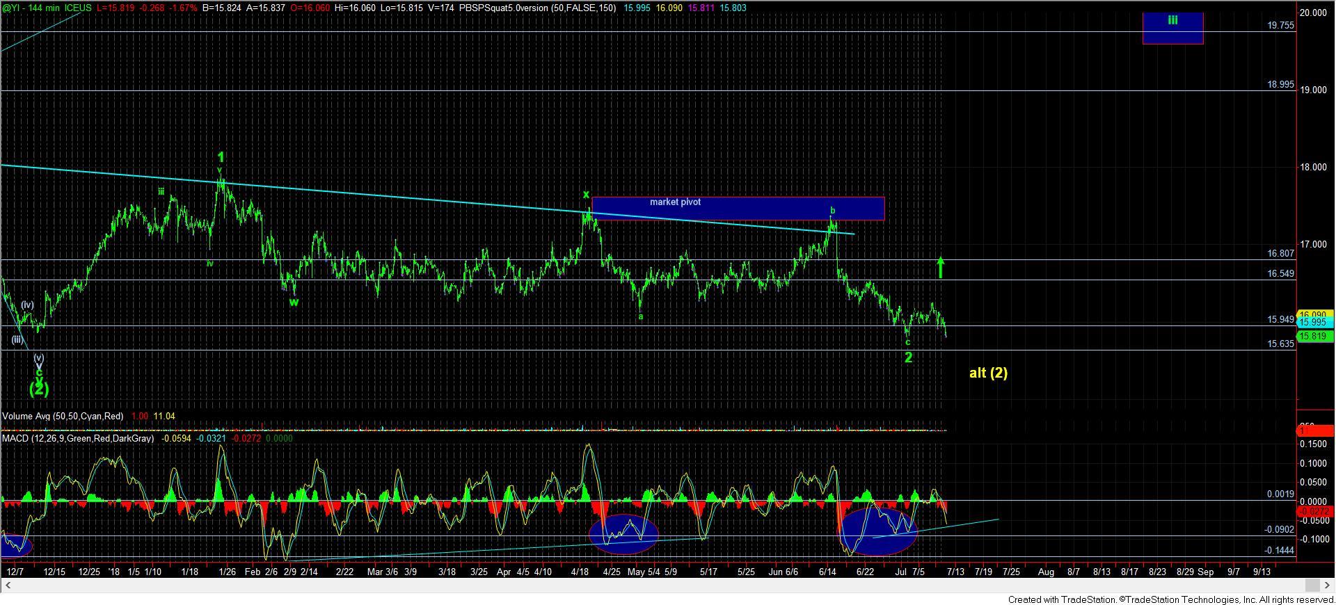This screenshot has height=605, width=1336.
Task: Click the gray (iv) wave label
Action: (27, 305)
